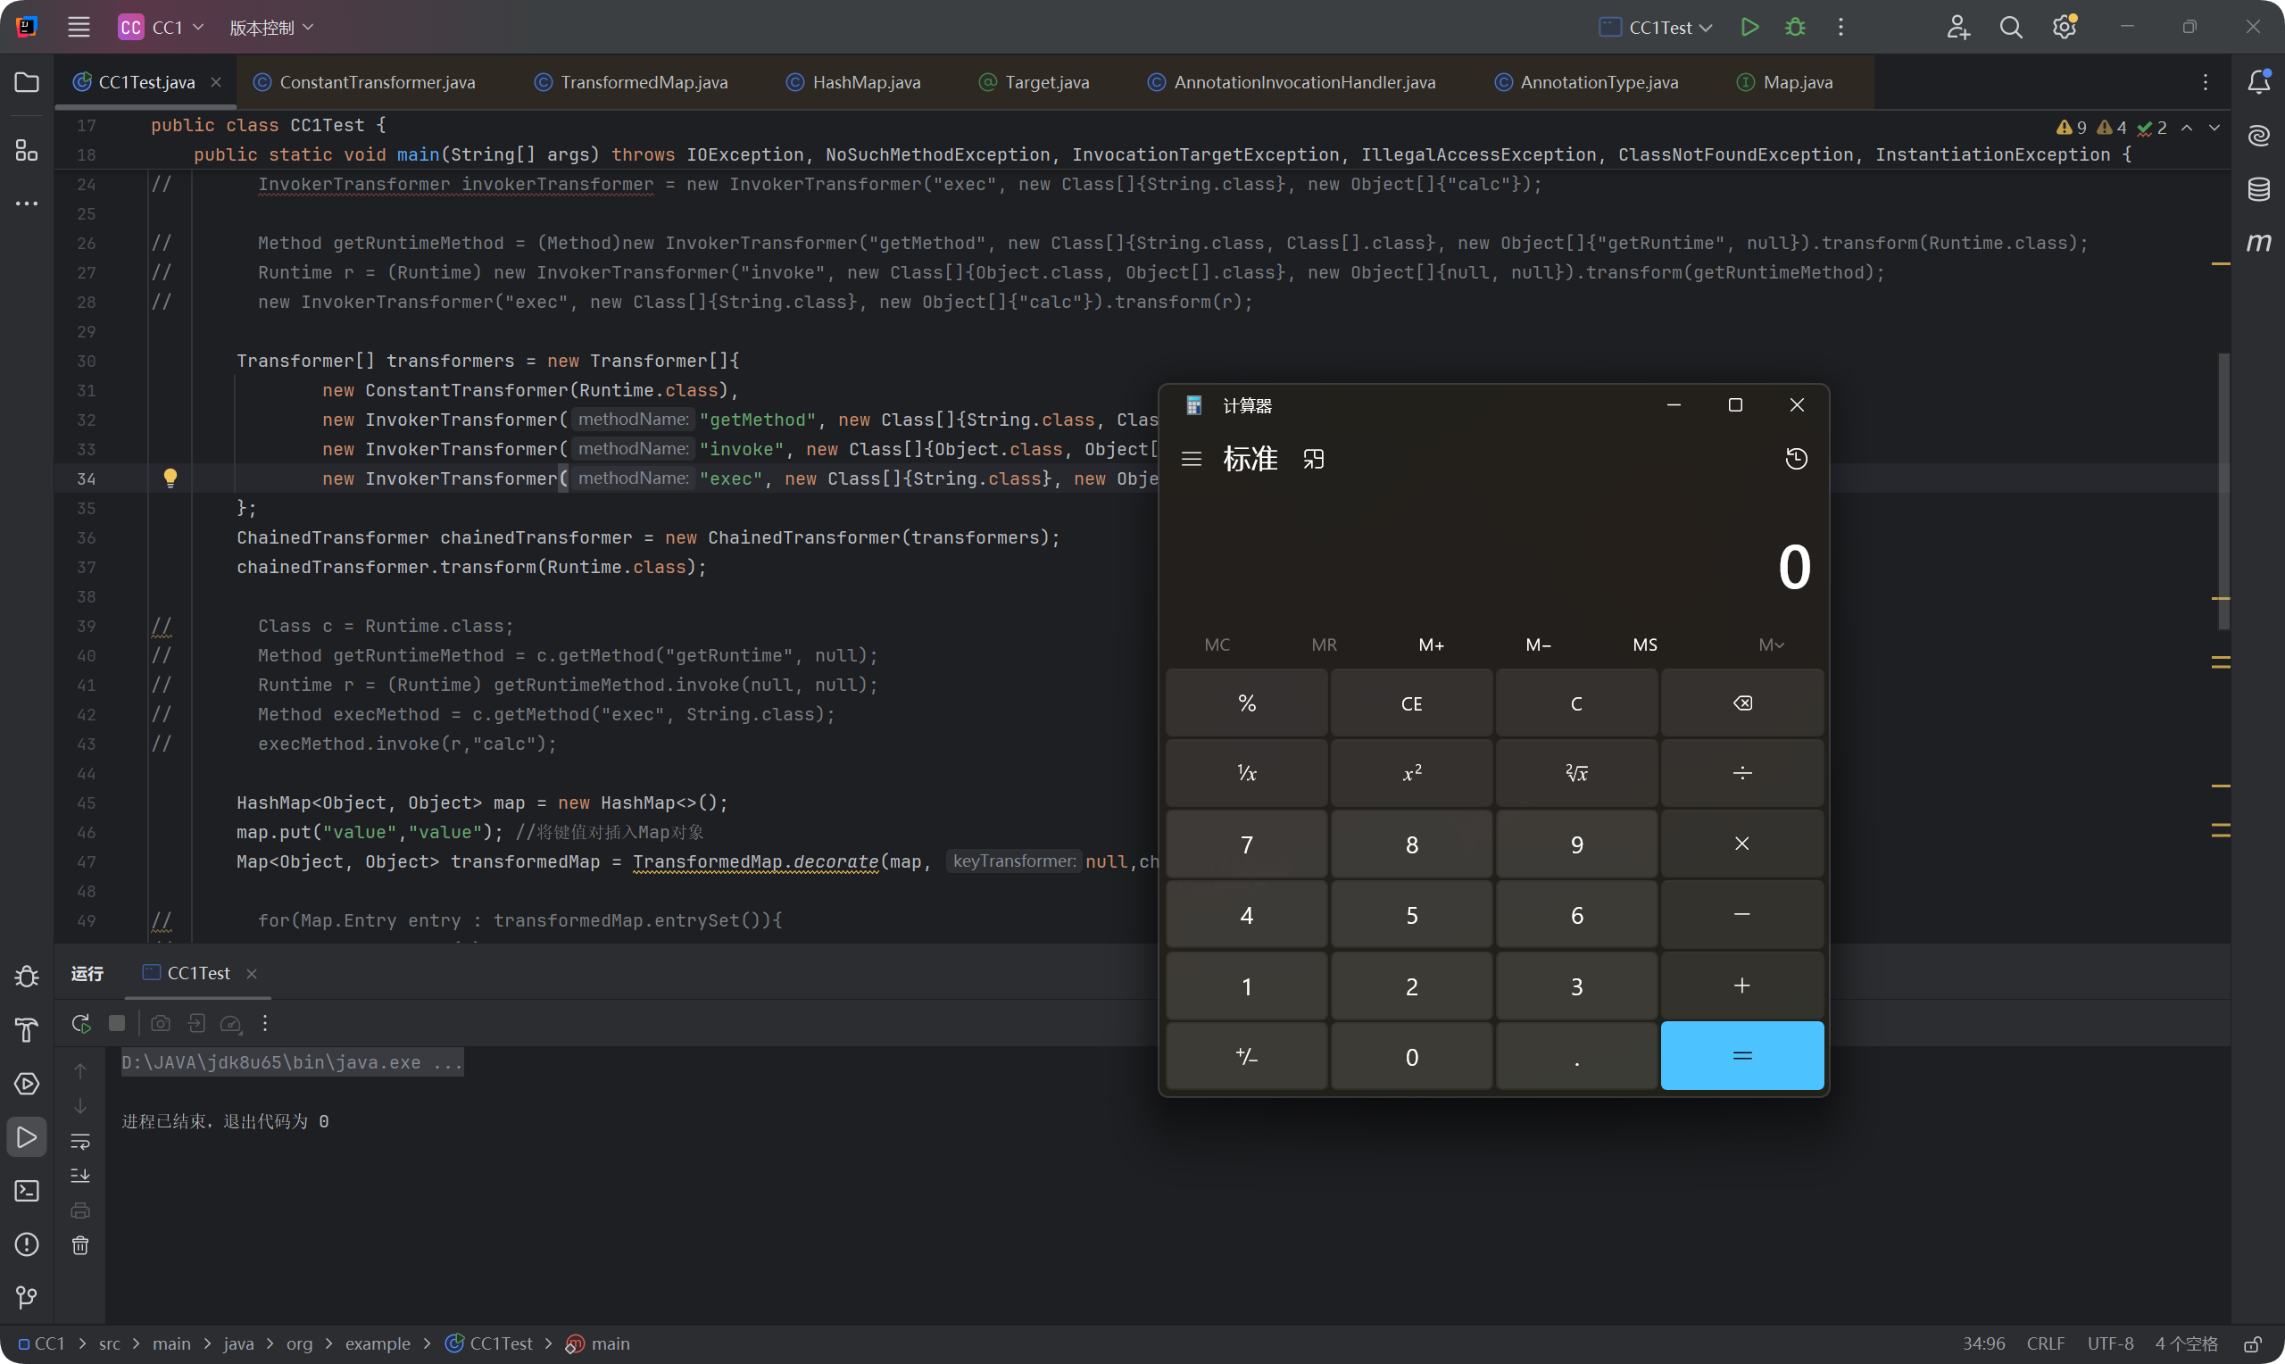Image resolution: width=2285 pixels, height=1364 pixels.
Task: Open AI Assistant spiral icon
Action: pos(2259,136)
